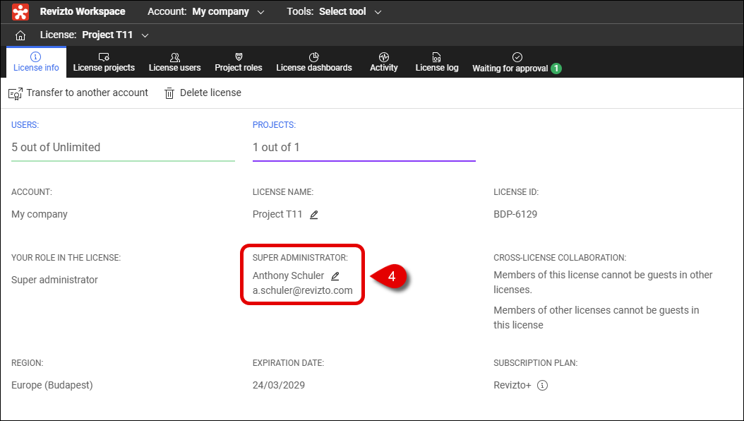
Task: Open the Waiting for approval tab
Action: [x=517, y=63]
